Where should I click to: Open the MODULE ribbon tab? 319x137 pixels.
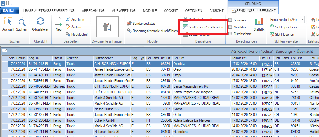150,10
